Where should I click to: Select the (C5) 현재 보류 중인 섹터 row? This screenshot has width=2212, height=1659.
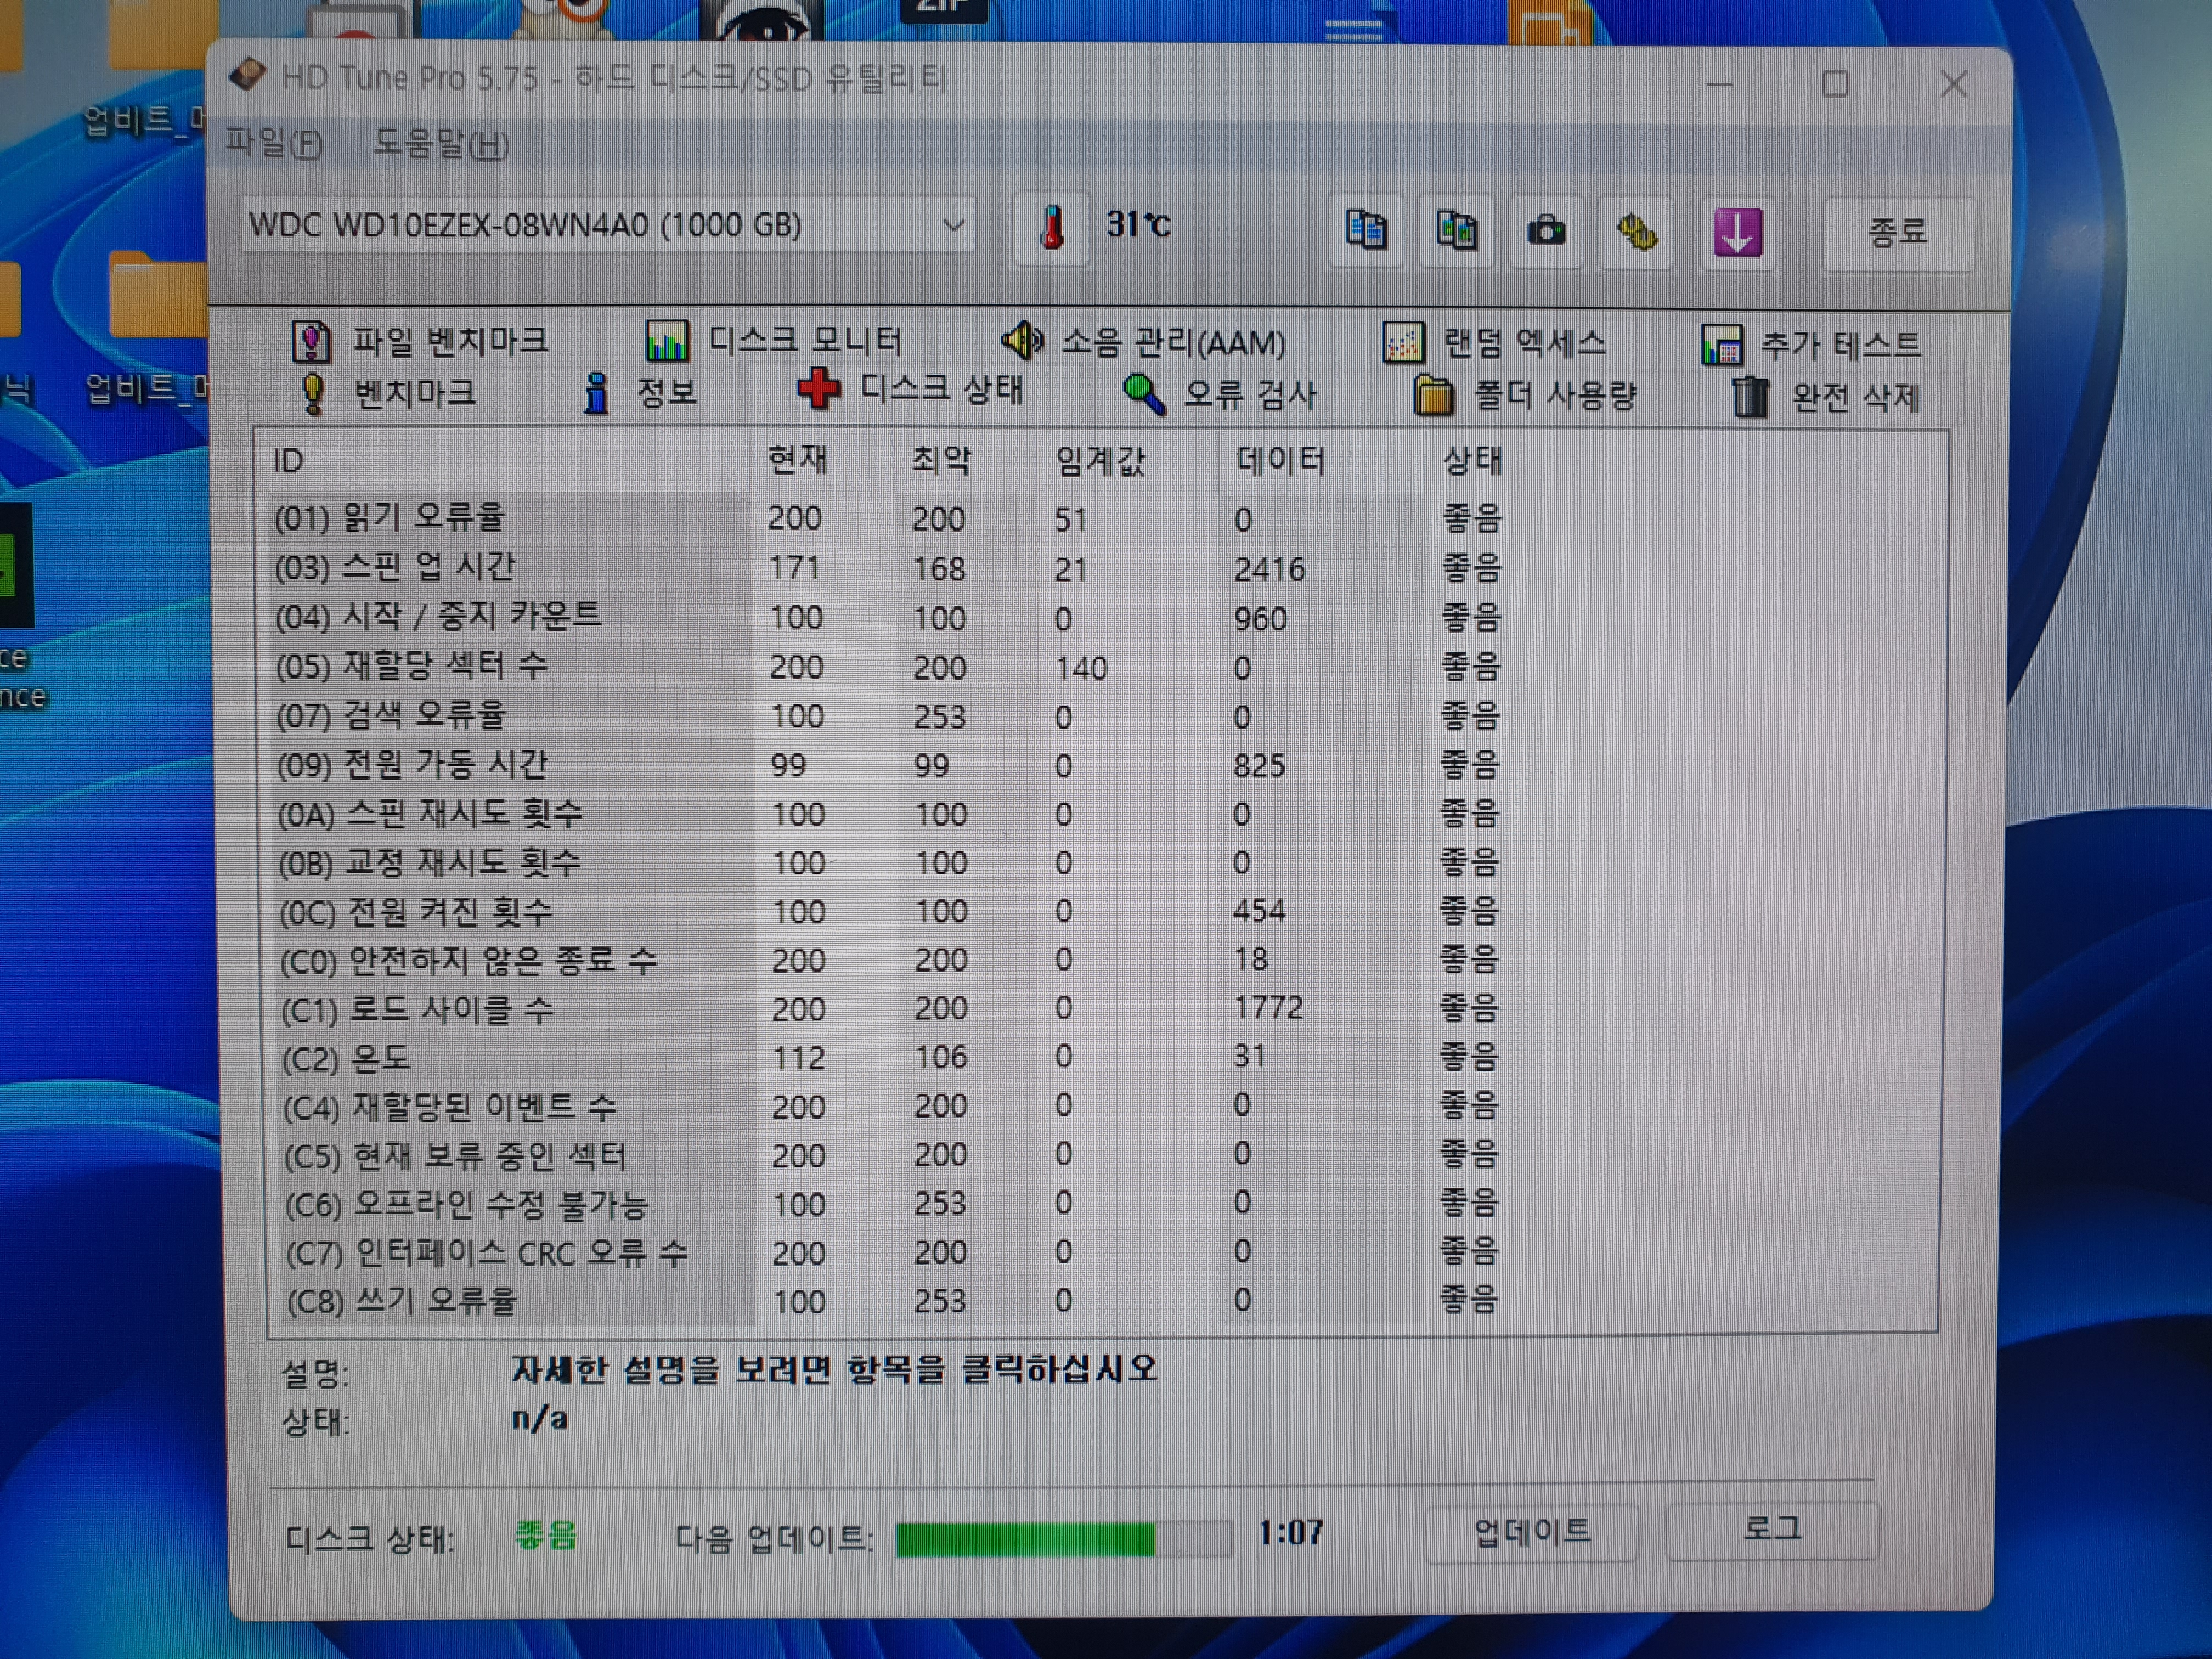pos(1100,1155)
